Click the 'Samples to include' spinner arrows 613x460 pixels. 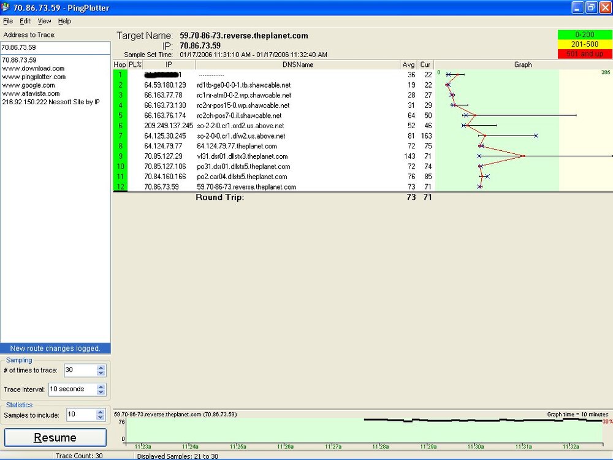(x=101, y=415)
